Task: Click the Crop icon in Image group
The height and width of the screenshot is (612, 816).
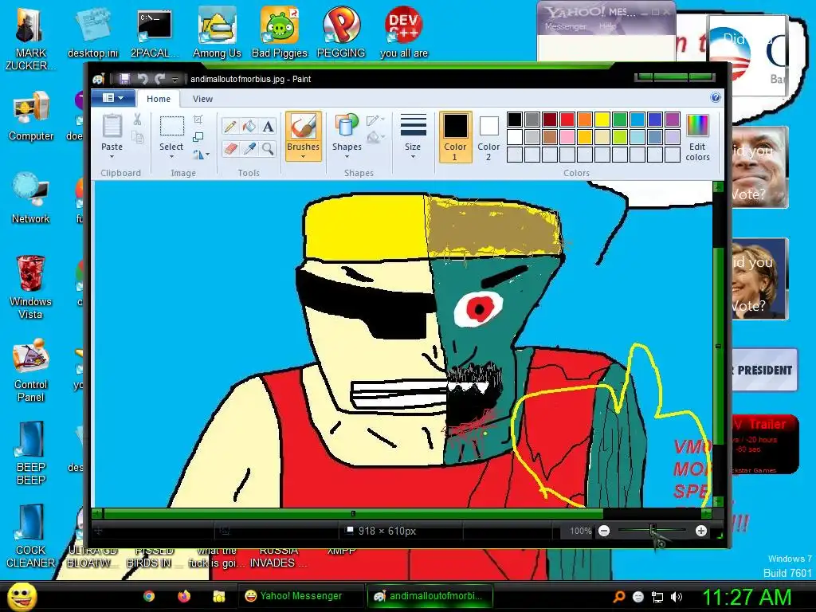Action: (x=198, y=120)
